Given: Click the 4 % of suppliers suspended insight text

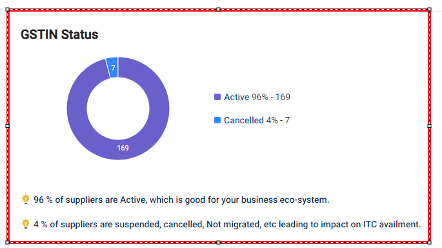Looking at the screenshot, I should coord(227,224).
